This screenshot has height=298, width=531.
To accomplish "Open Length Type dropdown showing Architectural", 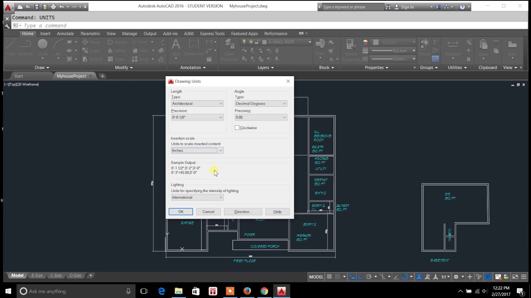I will click(197, 103).
